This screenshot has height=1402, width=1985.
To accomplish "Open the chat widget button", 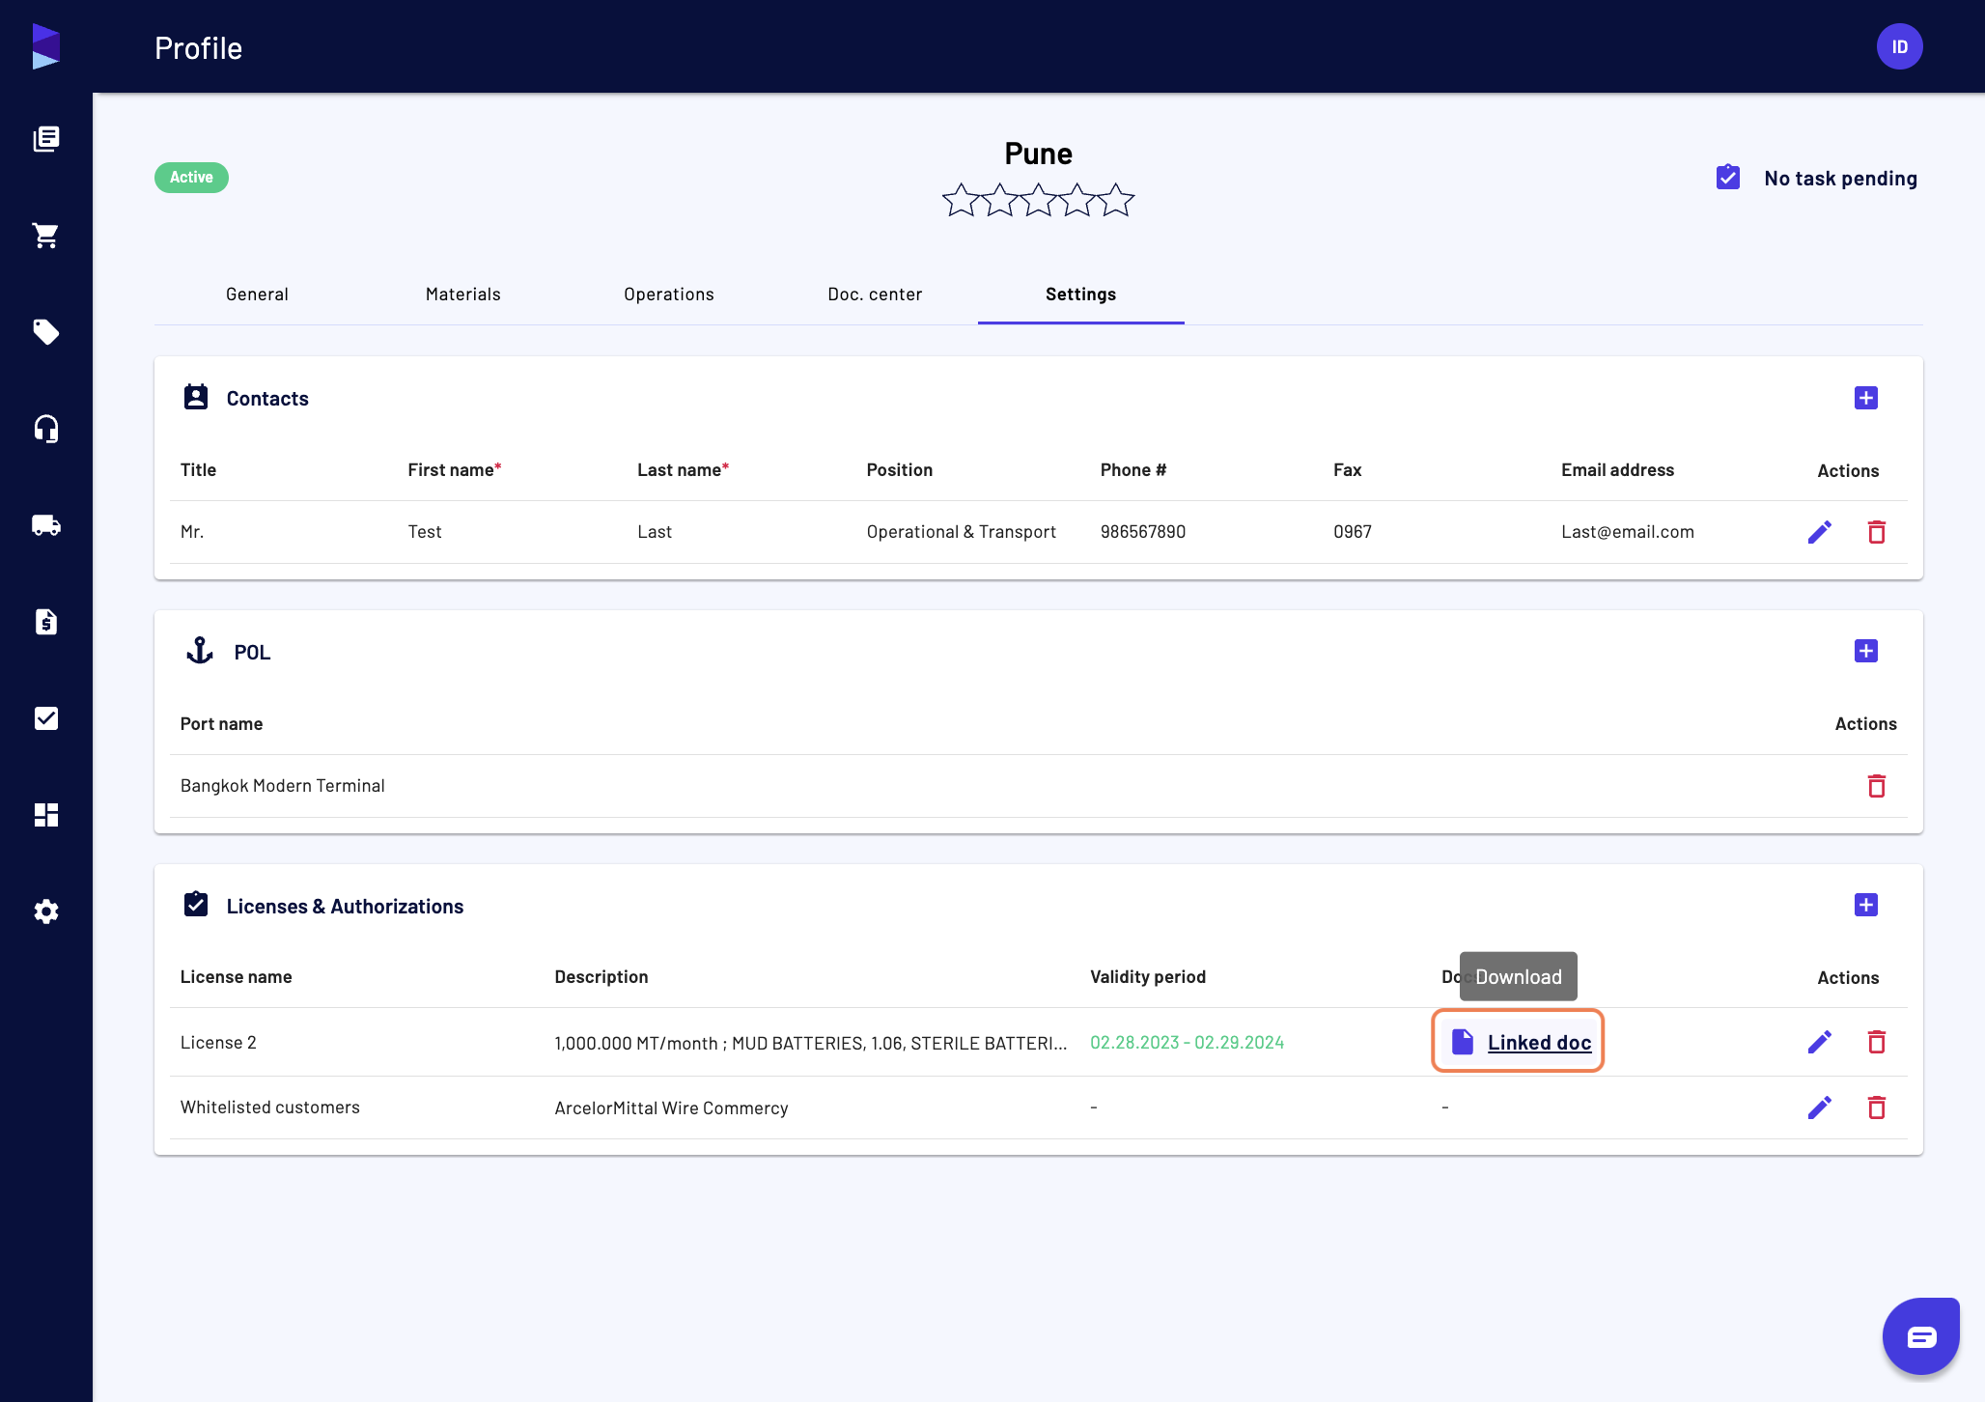I will tap(1920, 1336).
